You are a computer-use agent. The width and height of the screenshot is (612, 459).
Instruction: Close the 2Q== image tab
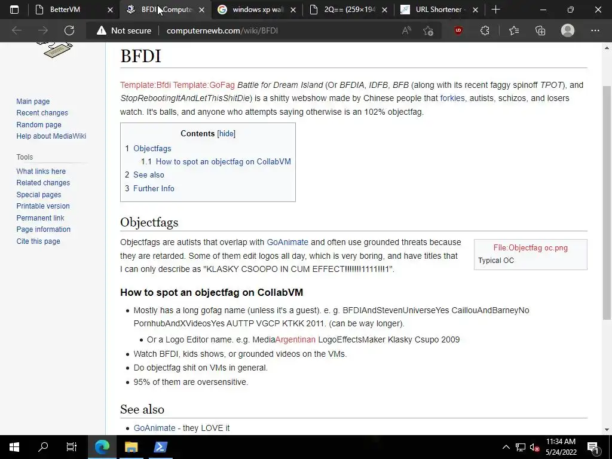[384, 10]
